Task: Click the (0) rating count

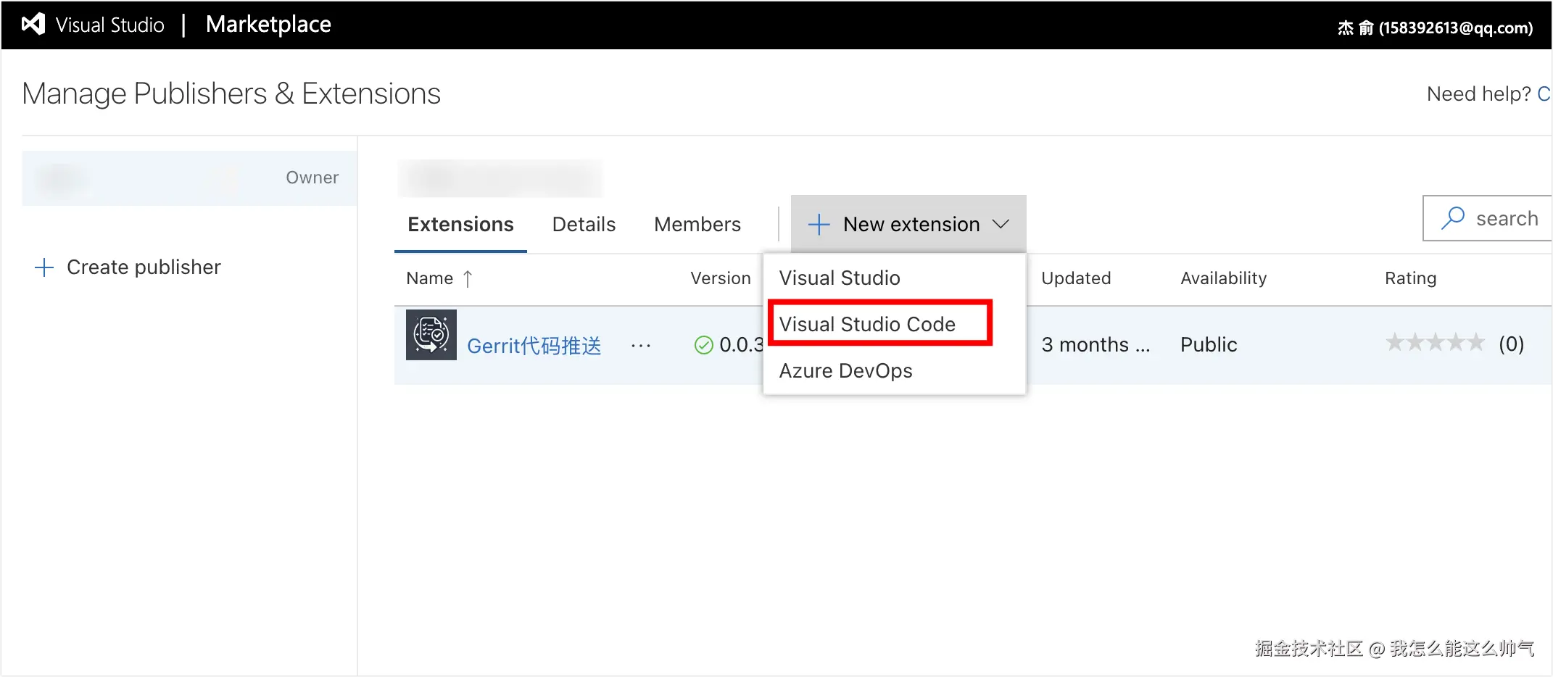Action: pos(1512,344)
